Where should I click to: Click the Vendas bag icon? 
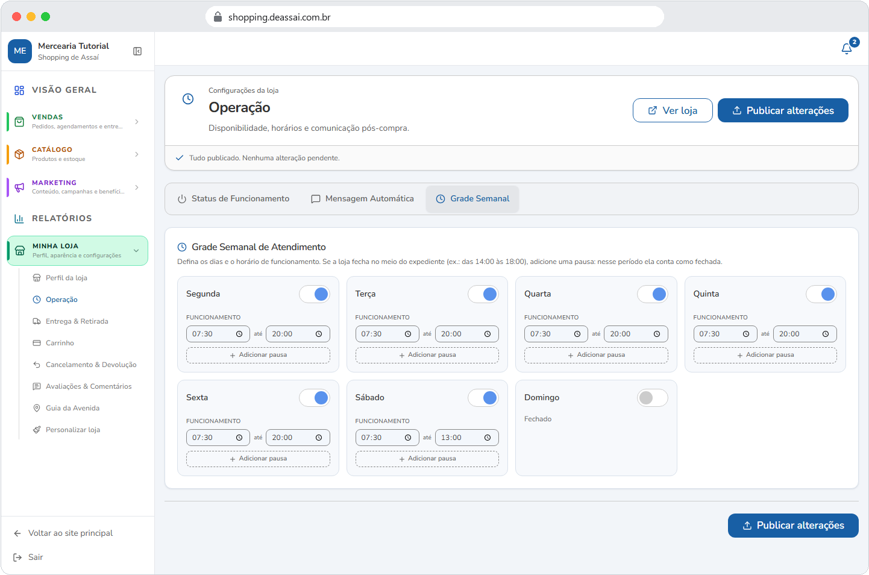[x=19, y=122]
